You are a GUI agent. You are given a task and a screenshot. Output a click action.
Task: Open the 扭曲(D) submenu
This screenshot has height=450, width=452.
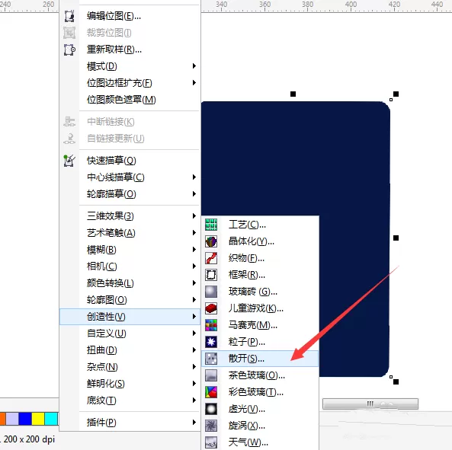click(x=130, y=349)
